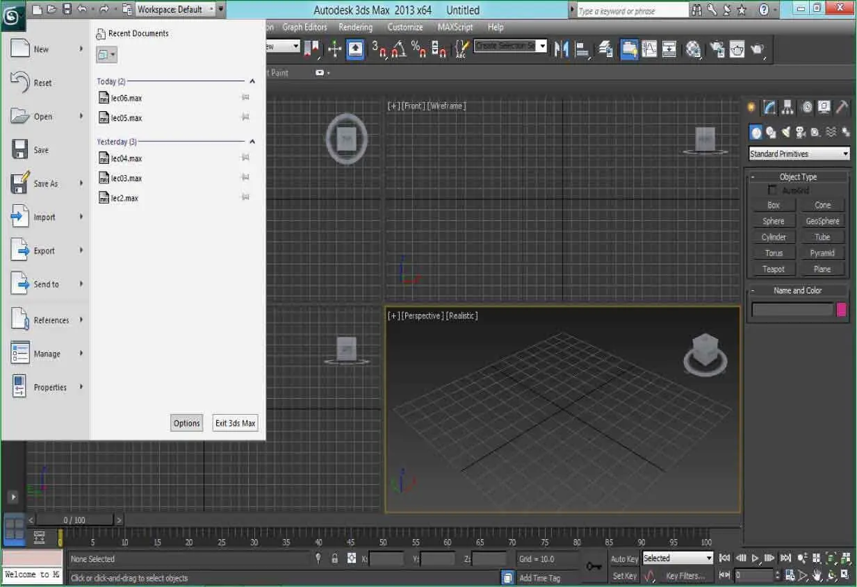Switch to the Hierarchy panel tab
Image resolution: width=857 pixels, height=587 pixels.
tap(787, 107)
